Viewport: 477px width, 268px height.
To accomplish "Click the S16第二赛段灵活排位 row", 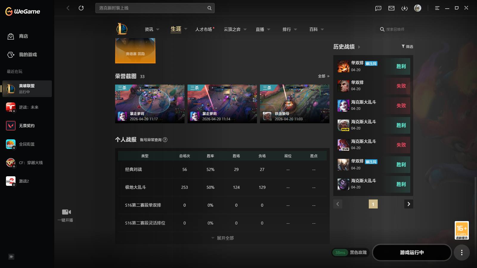I will pyautogui.click(x=222, y=223).
